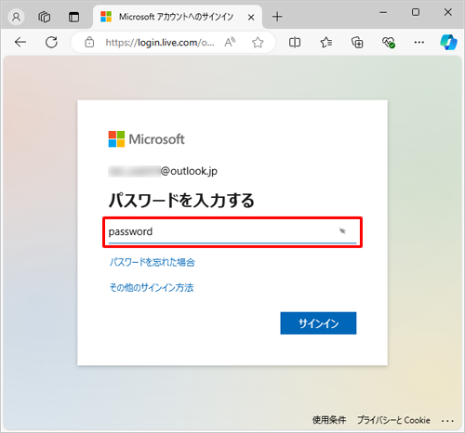Open the 使用条件 terms link
This screenshot has height=433, width=465.
[329, 420]
